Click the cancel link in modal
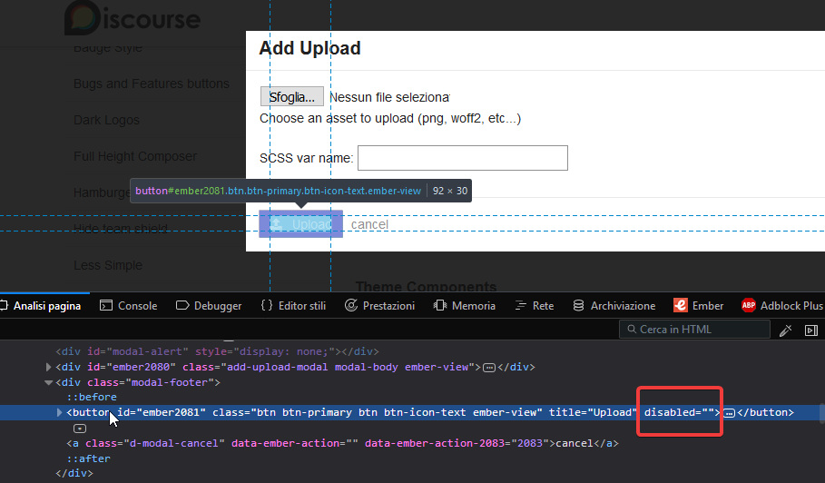Viewport: 825px width, 483px height. [370, 224]
